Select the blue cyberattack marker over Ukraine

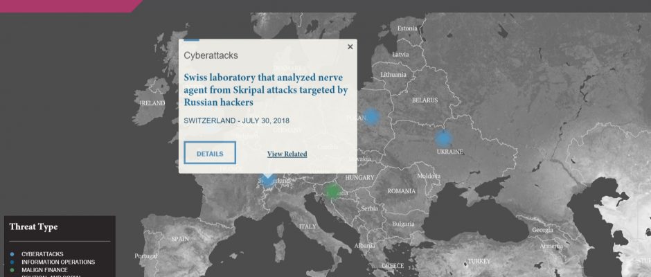pos(443,138)
